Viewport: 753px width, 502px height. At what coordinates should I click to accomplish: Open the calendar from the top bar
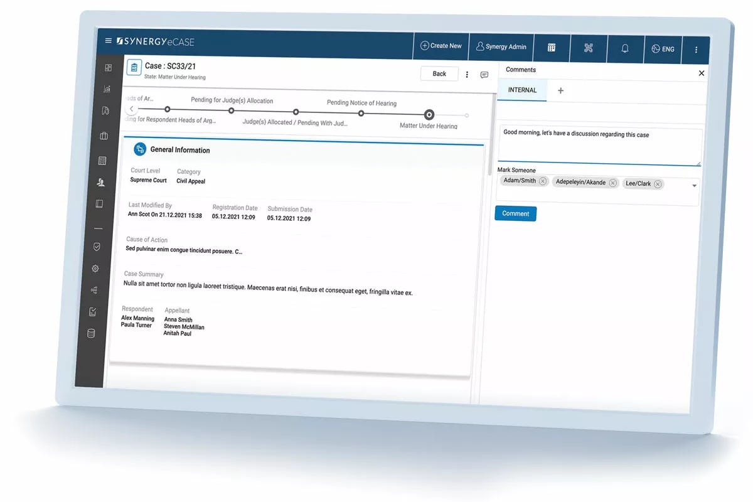coord(551,47)
